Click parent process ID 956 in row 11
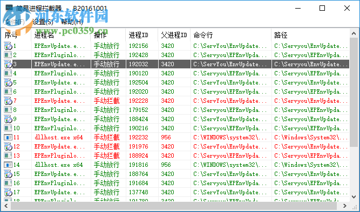The width and height of the screenshot is (360, 212). (166, 137)
